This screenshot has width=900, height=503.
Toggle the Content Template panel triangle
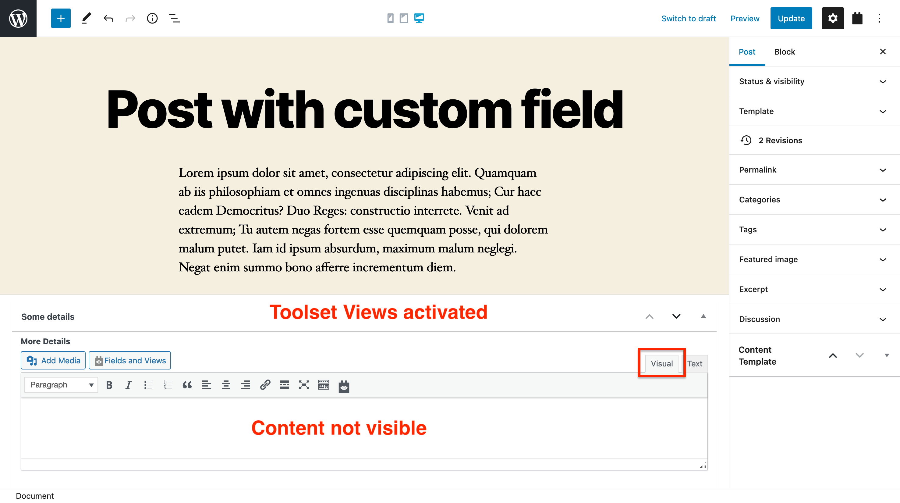pos(887,355)
